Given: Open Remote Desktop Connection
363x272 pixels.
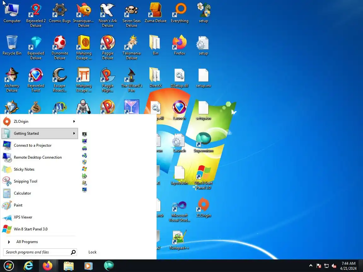Looking at the screenshot, I should (40, 157).
